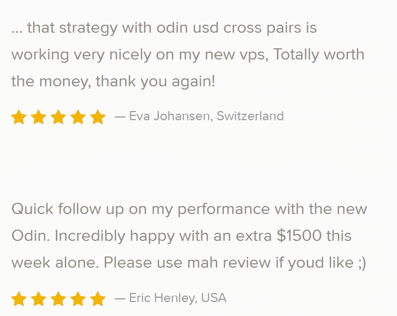Click the line "the money, thank you again!"
Screen dimensions: 397x316
tap(113, 82)
